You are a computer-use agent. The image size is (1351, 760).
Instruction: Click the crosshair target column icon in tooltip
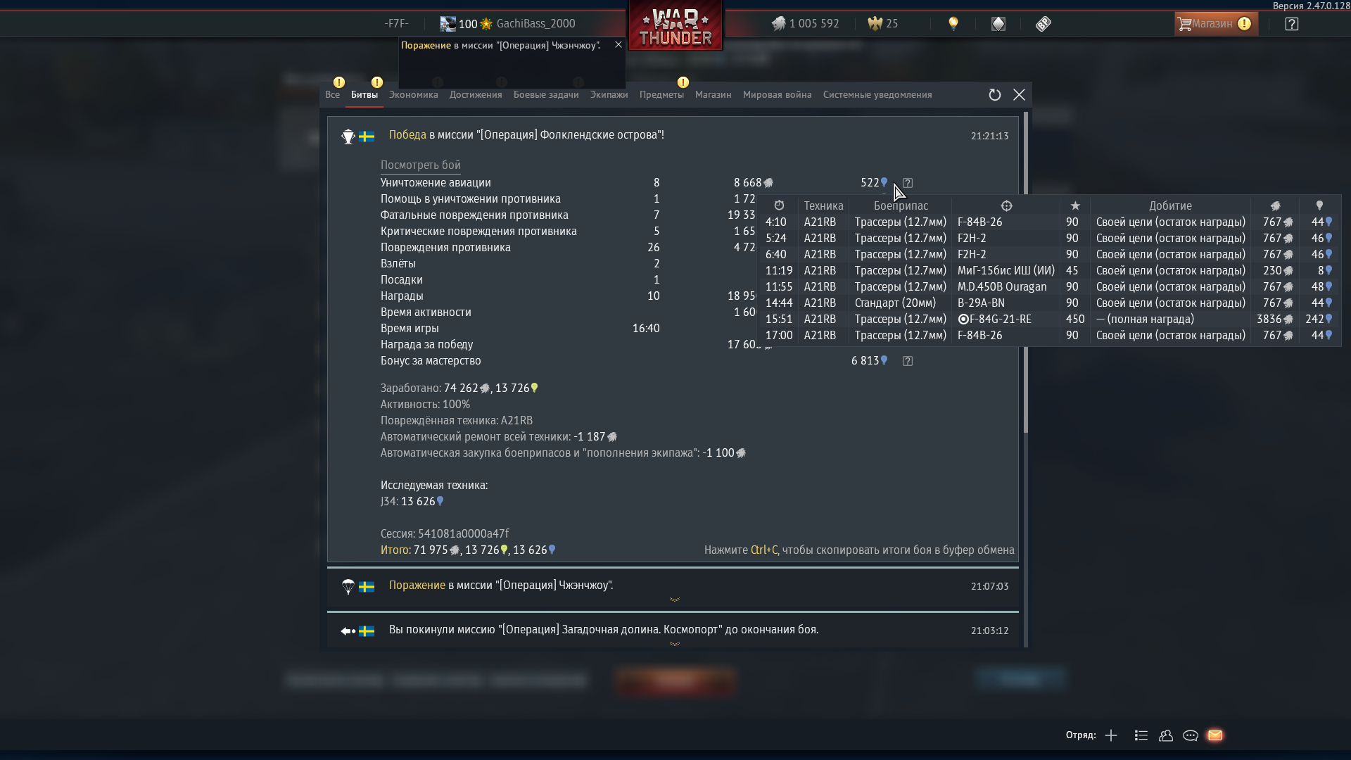click(x=1006, y=206)
